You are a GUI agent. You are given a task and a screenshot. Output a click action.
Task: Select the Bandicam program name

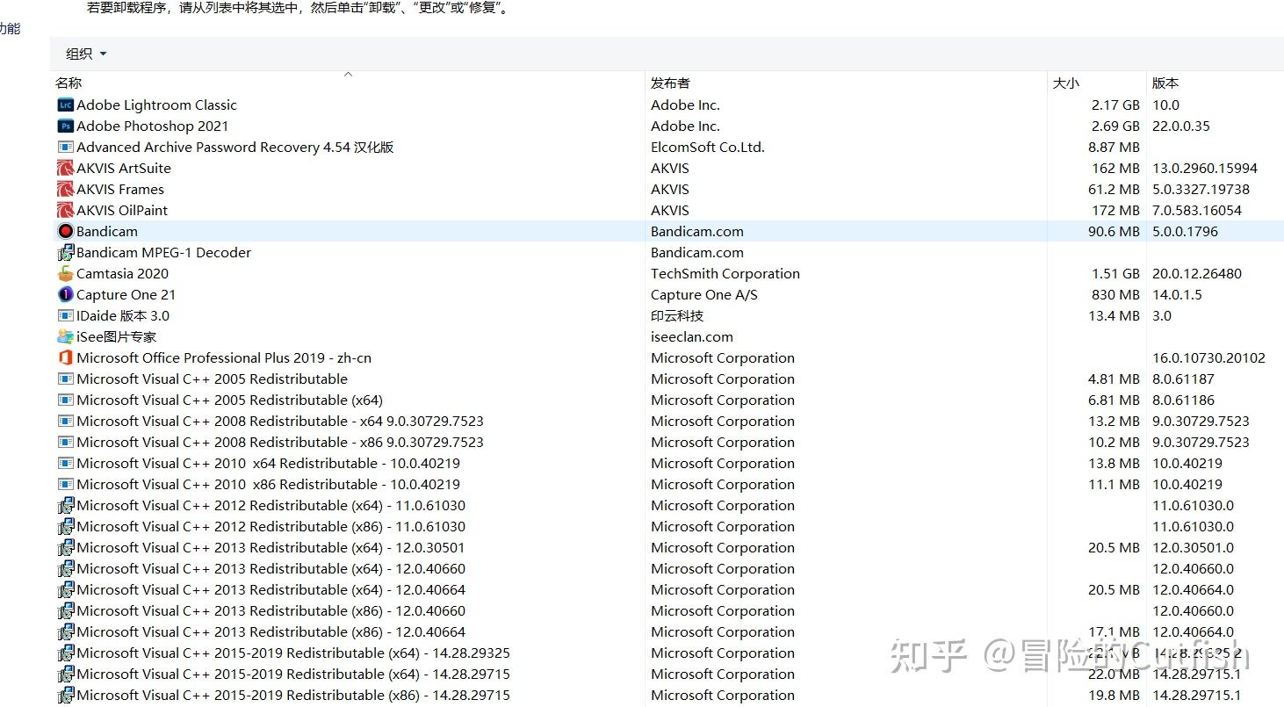[107, 231]
